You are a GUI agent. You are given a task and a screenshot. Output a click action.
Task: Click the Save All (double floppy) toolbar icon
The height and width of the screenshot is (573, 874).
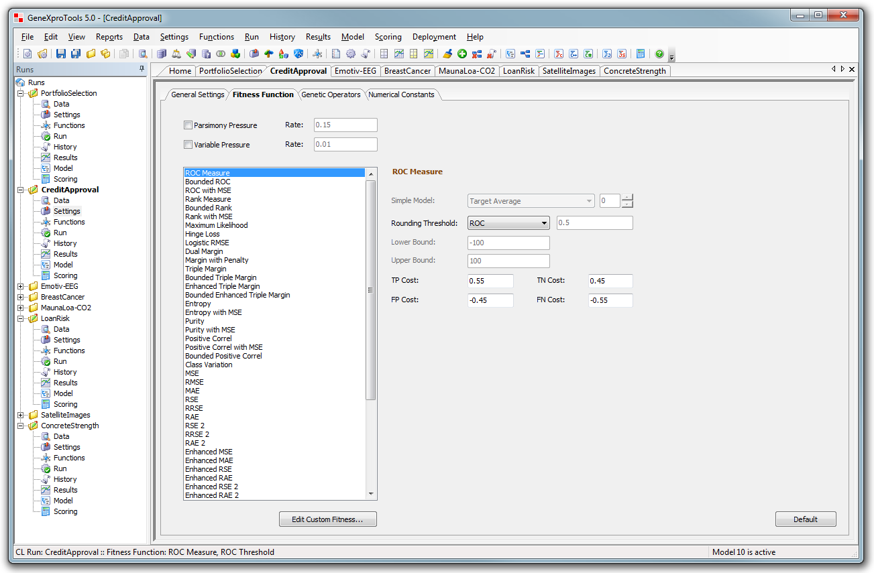point(76,54)
